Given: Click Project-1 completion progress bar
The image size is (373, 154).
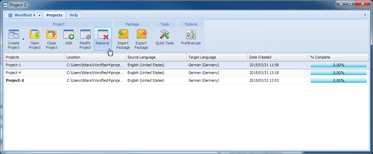Looking at the screenshot, I should pyautogui.click(x=338, y=65).
